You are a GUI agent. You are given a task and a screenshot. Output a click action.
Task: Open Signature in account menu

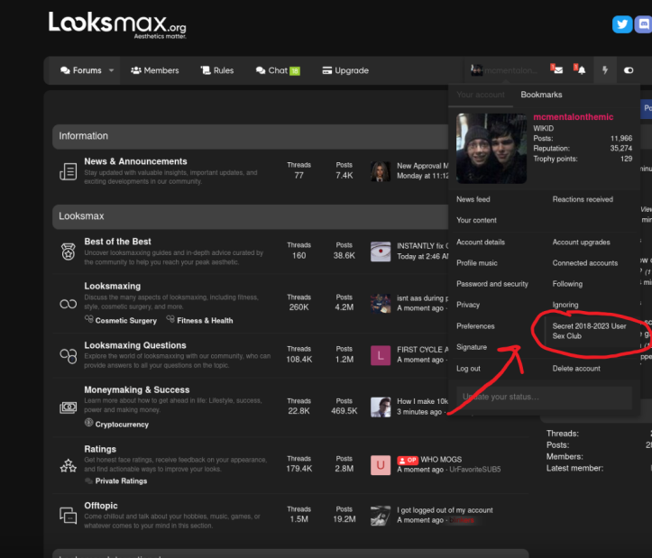(x=472, y=347)
